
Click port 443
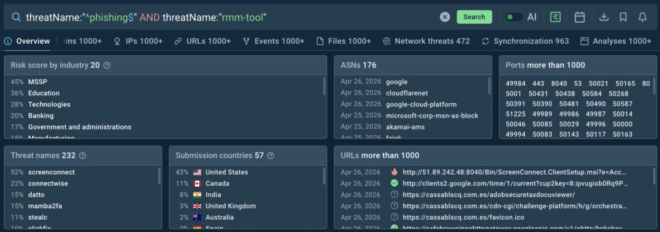tap(538, 84)
